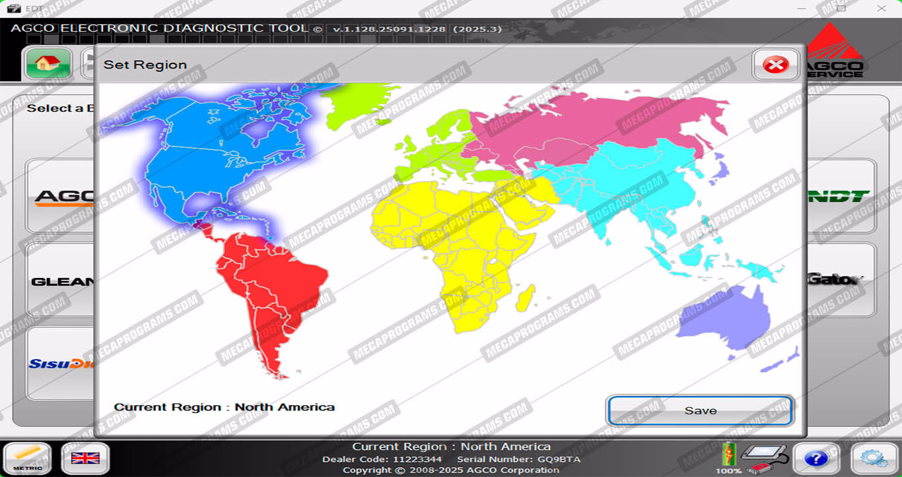Save the selected region
This screenshot has width=902, height=477.
click(700, 410)
